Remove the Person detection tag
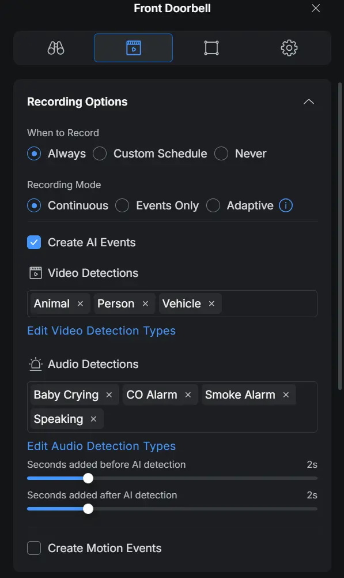The height and width of the screenshot is (578, 344). (145, 304)
